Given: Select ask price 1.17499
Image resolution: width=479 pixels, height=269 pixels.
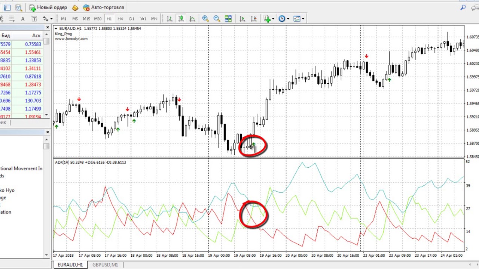Looking at the screenshot, I should pos(33,109).
